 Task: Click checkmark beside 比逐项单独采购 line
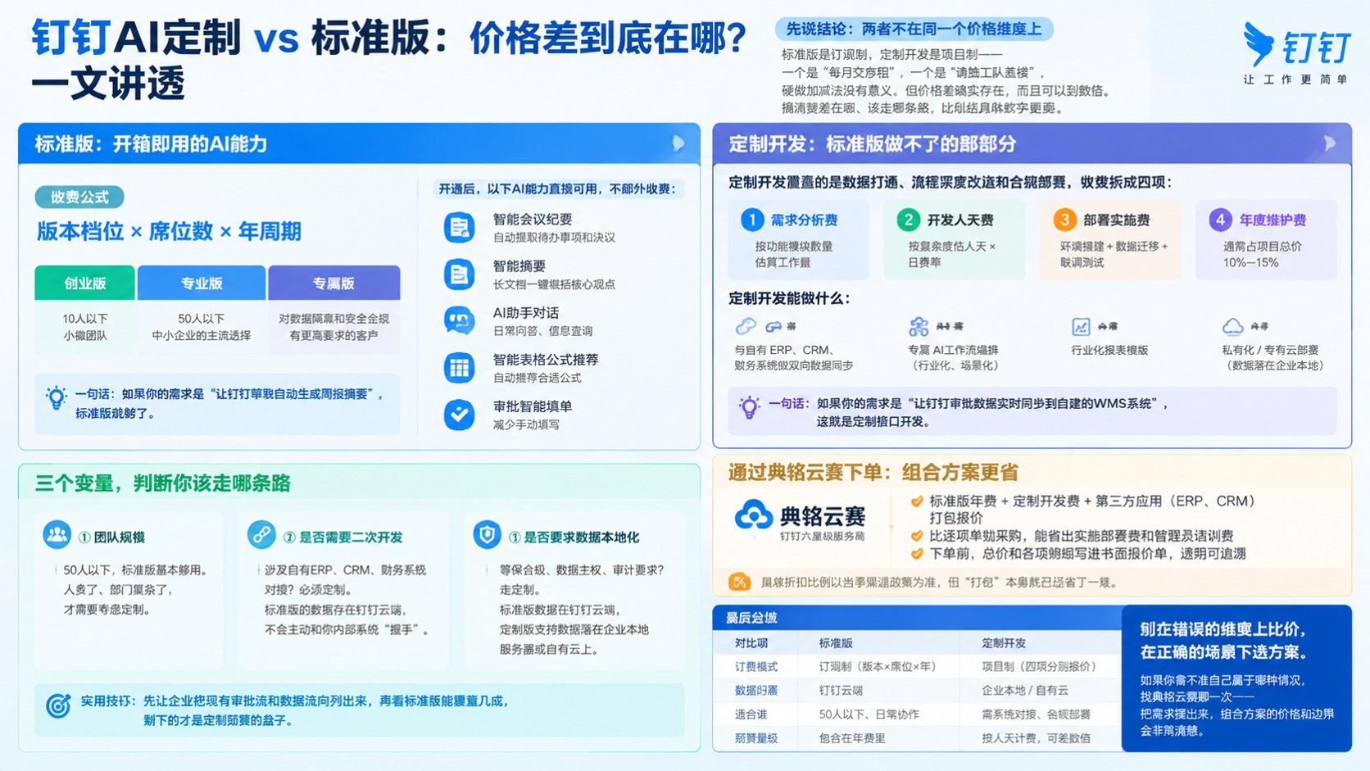[917, 536]
